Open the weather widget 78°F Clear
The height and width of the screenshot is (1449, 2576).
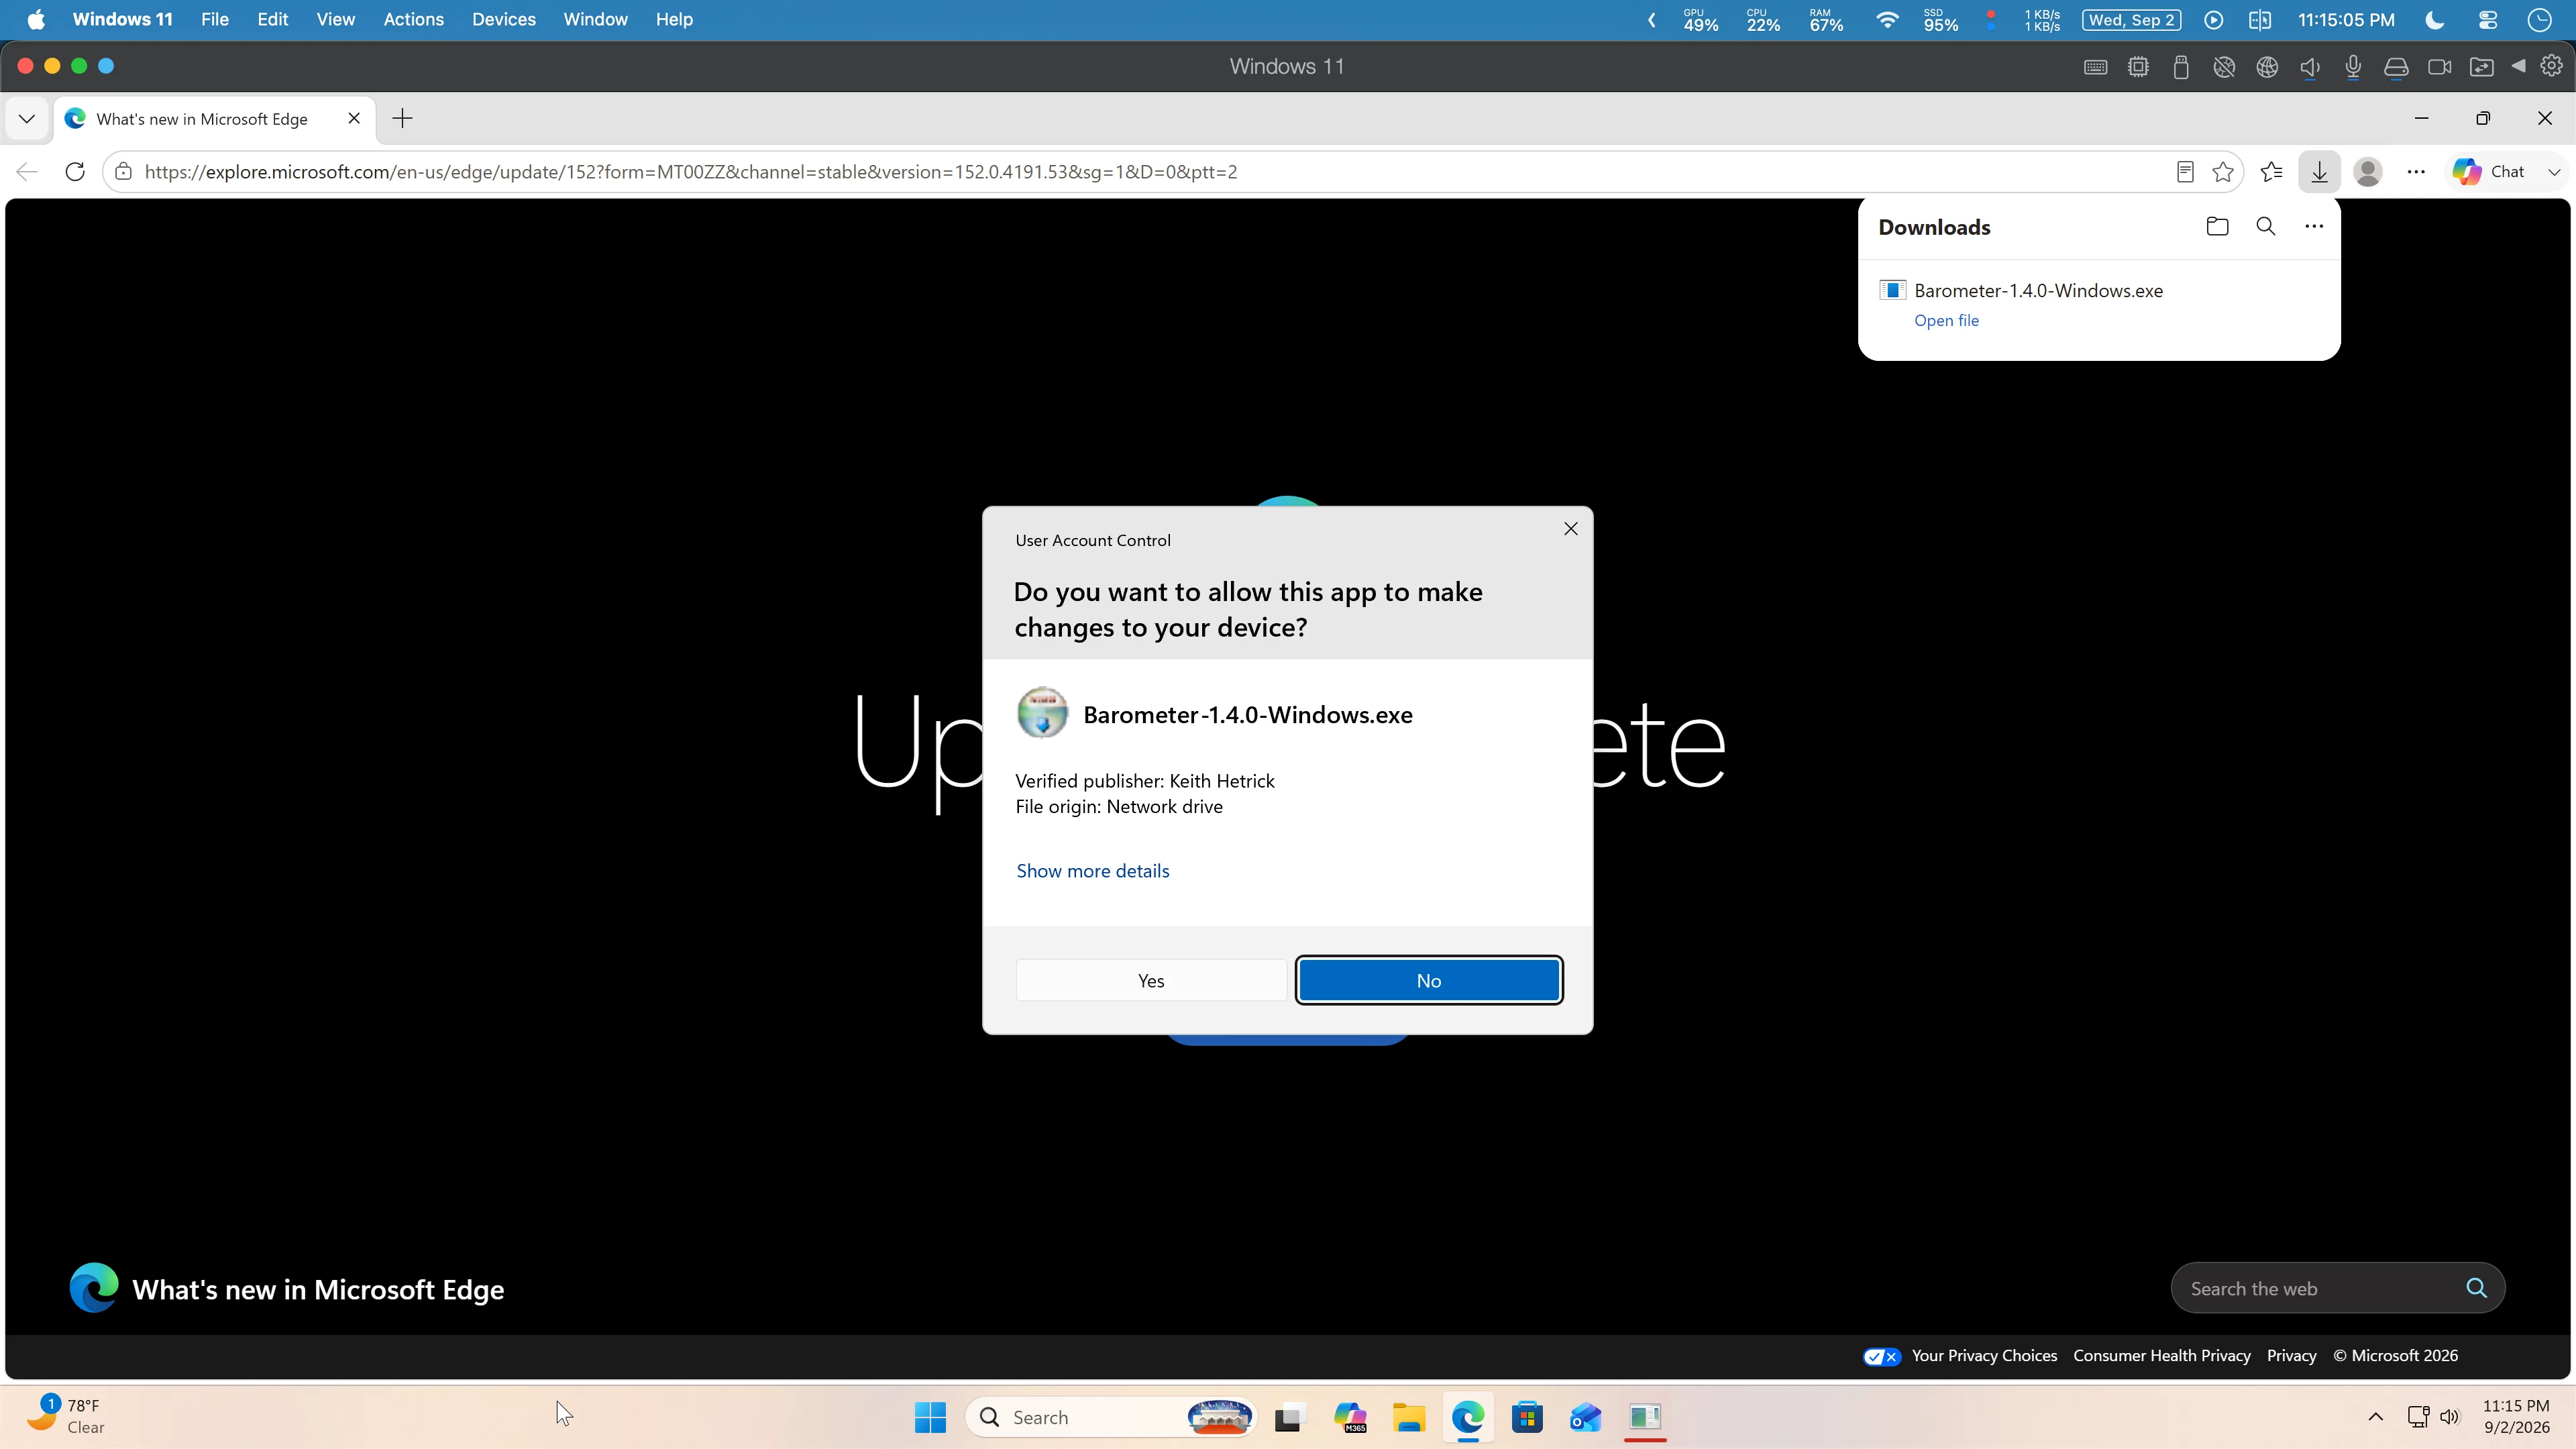[66, 1416]
